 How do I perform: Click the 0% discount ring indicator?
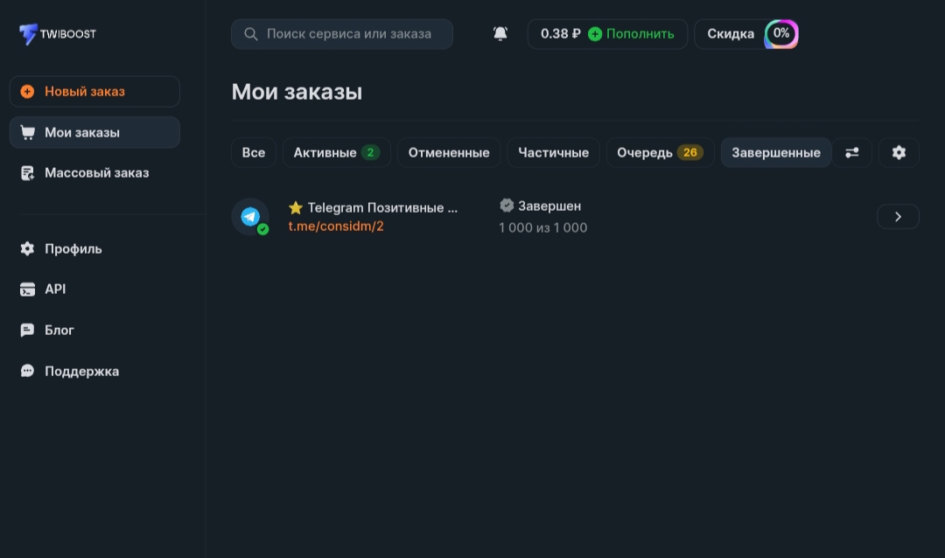click(x=781, y=34)
